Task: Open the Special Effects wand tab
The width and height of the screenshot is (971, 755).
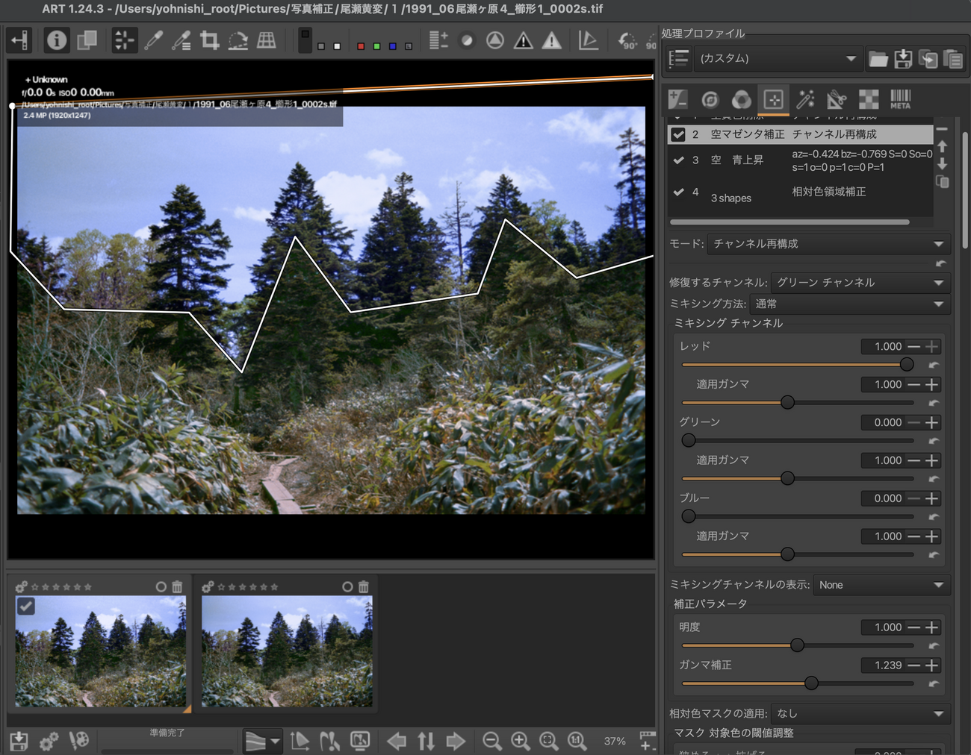Action: click(x=805, y=99)
